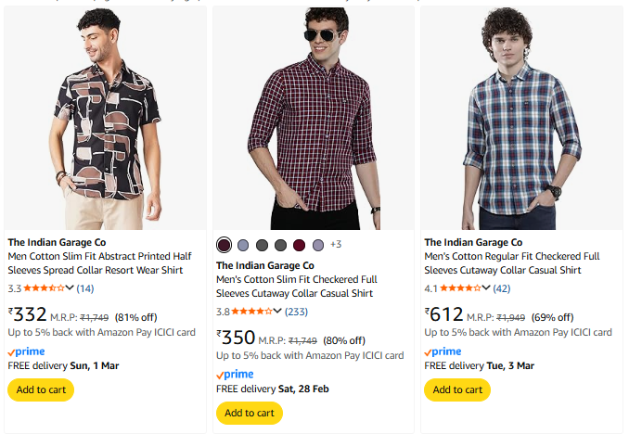Expand rating dropdown for 3.8-star shirt
The image size is (629, 434).
click(x=279, y=312)
